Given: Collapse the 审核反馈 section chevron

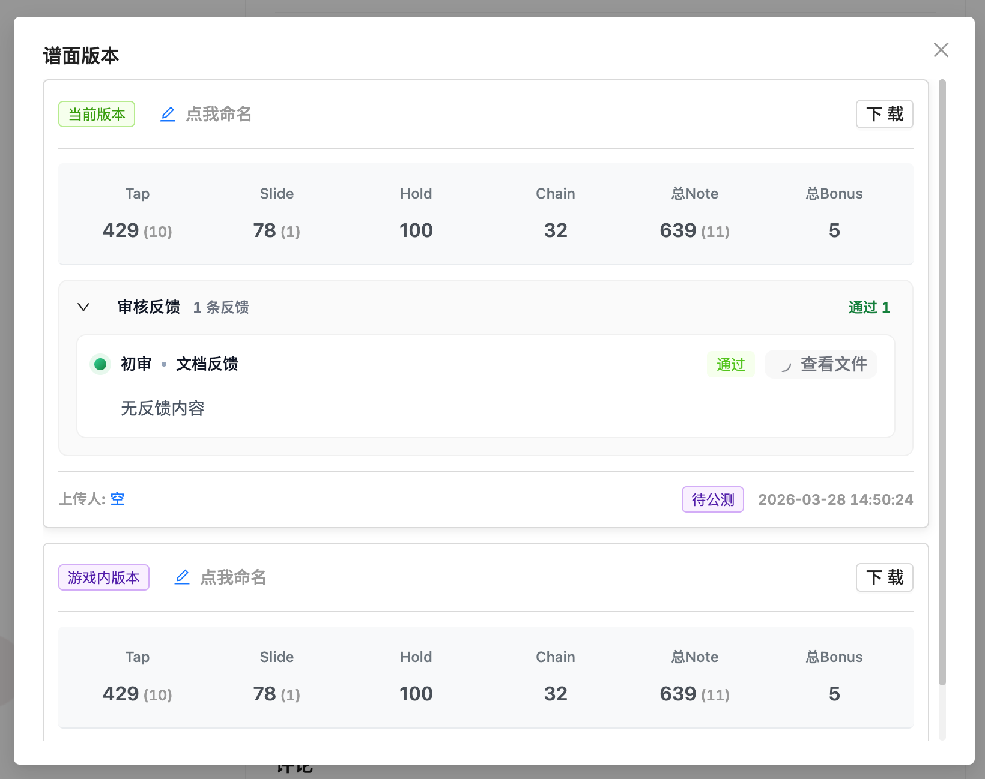Looking at the screenshot, I should coord(83,307).
